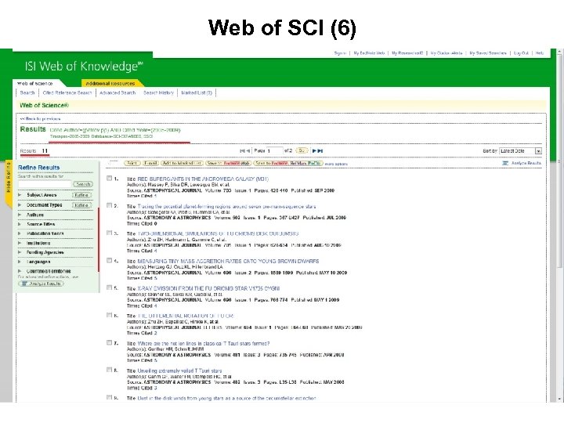Open Marked List (0)
The height and width of the screenshot is (423, 564).
click(x=197, y=92)
